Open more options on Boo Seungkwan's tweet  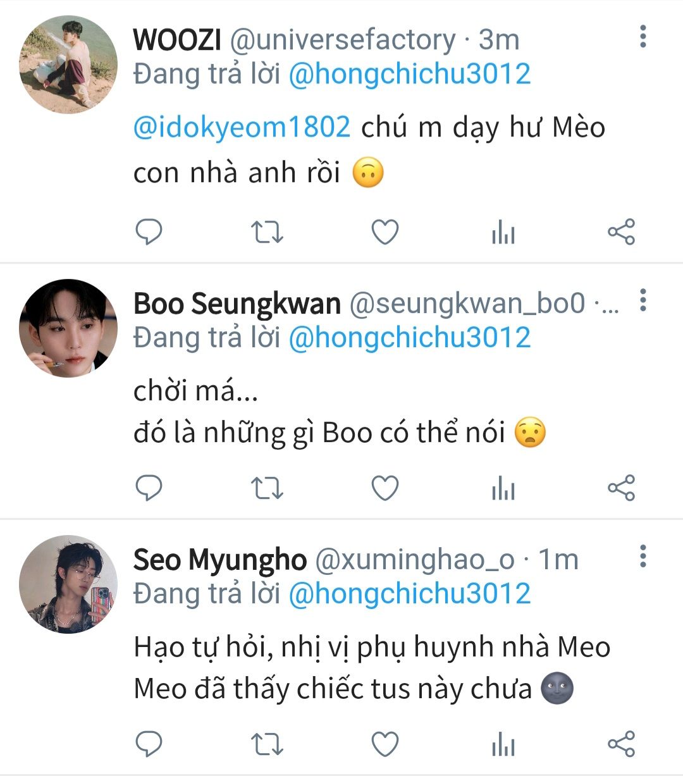click(x=643, y=300)
